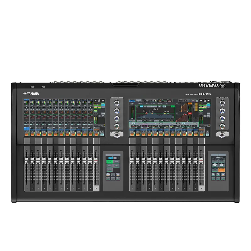Open the mixer icon beside Home on the right screen
The height and width of the screenshot is (251, 251).
click(205, 100)
